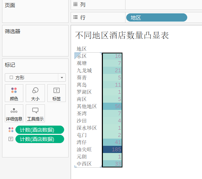Click the 九龙城 cell showing 21
This screenshot has width=202, height=179.
(112, 71)
